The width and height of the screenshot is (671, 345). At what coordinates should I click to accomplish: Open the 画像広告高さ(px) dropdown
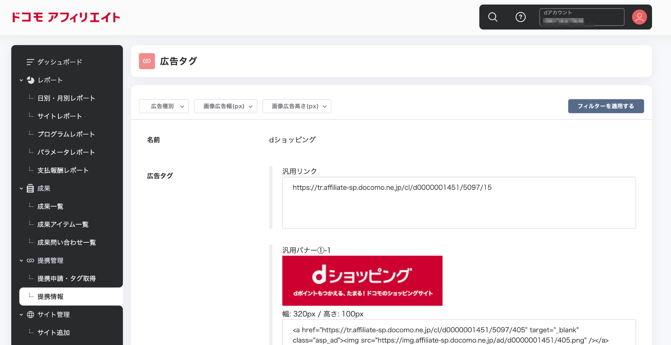coord(297,106)
